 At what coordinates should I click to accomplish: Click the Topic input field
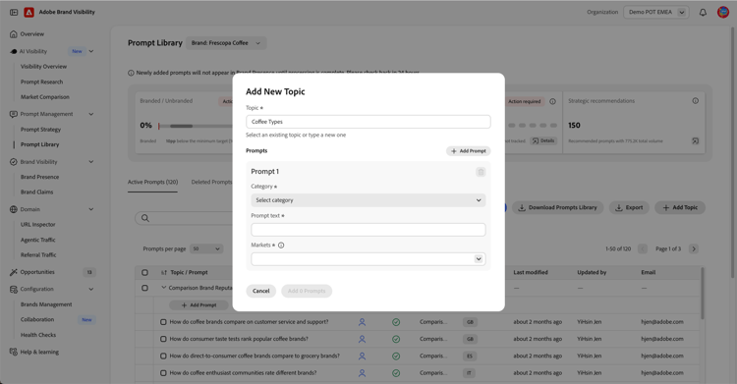coord(368,122)
